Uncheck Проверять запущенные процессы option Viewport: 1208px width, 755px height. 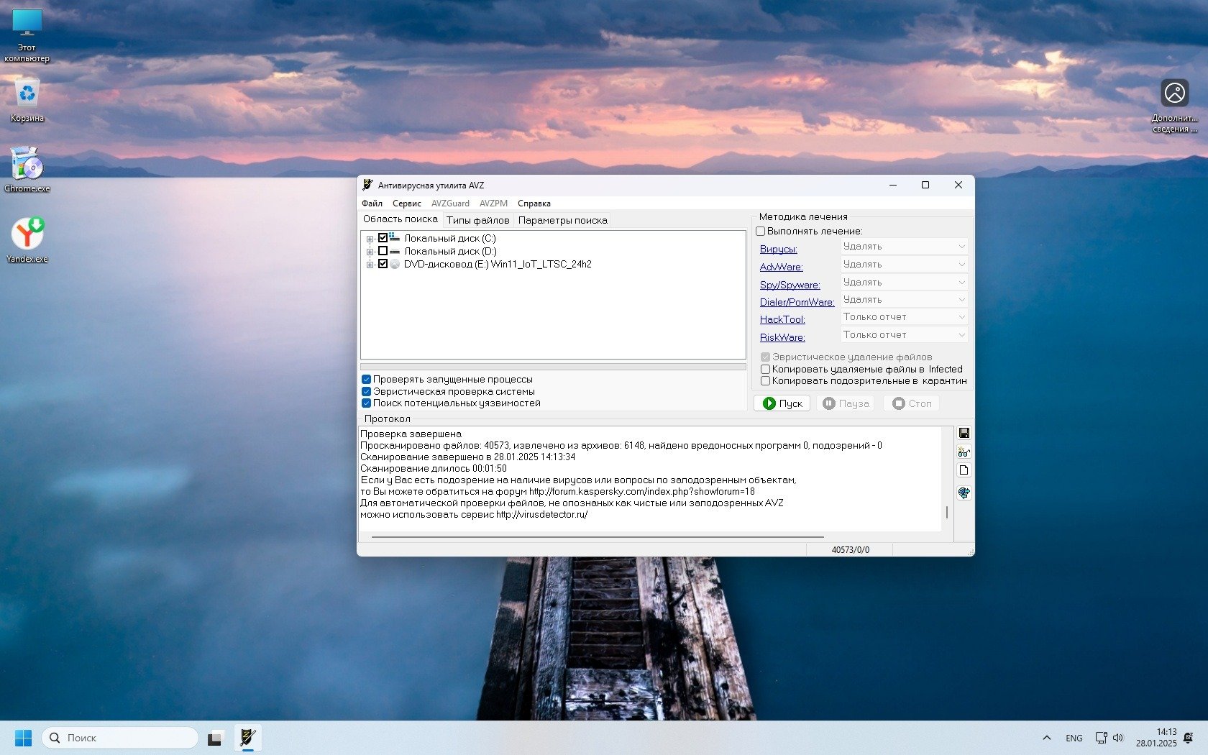pos(366,380)
